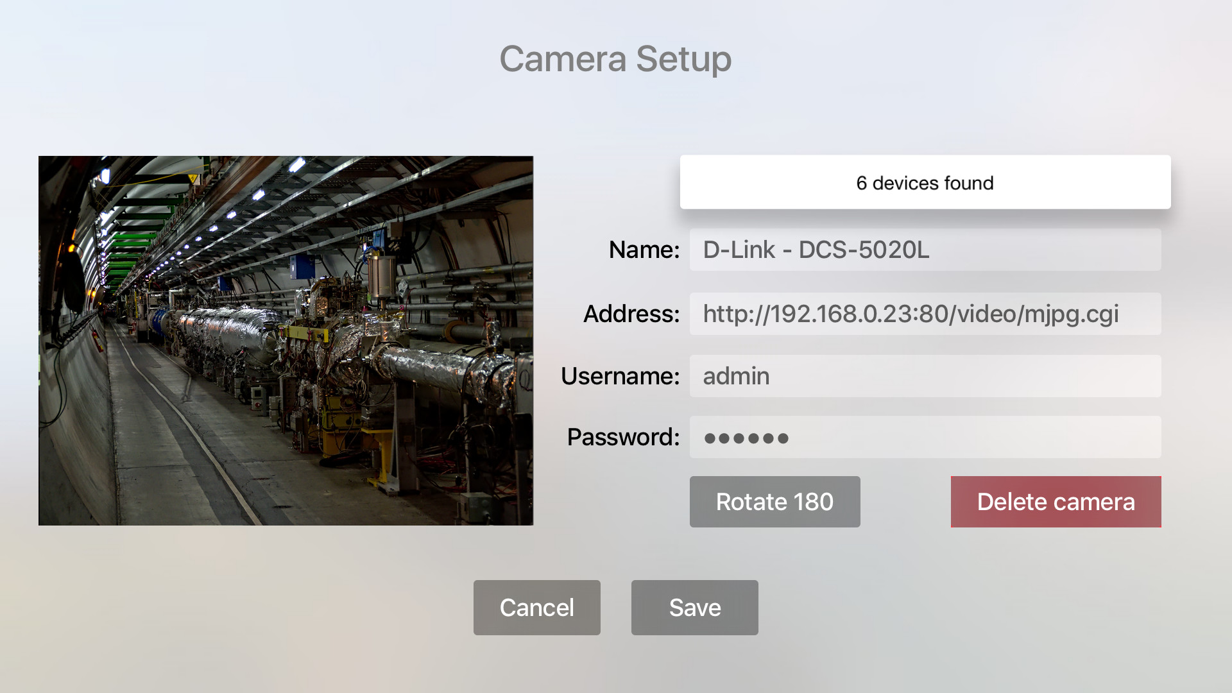Screen dimensions: 1232x693
Task: Open the 6 devices found list
Action: click(x=925, y=182)
